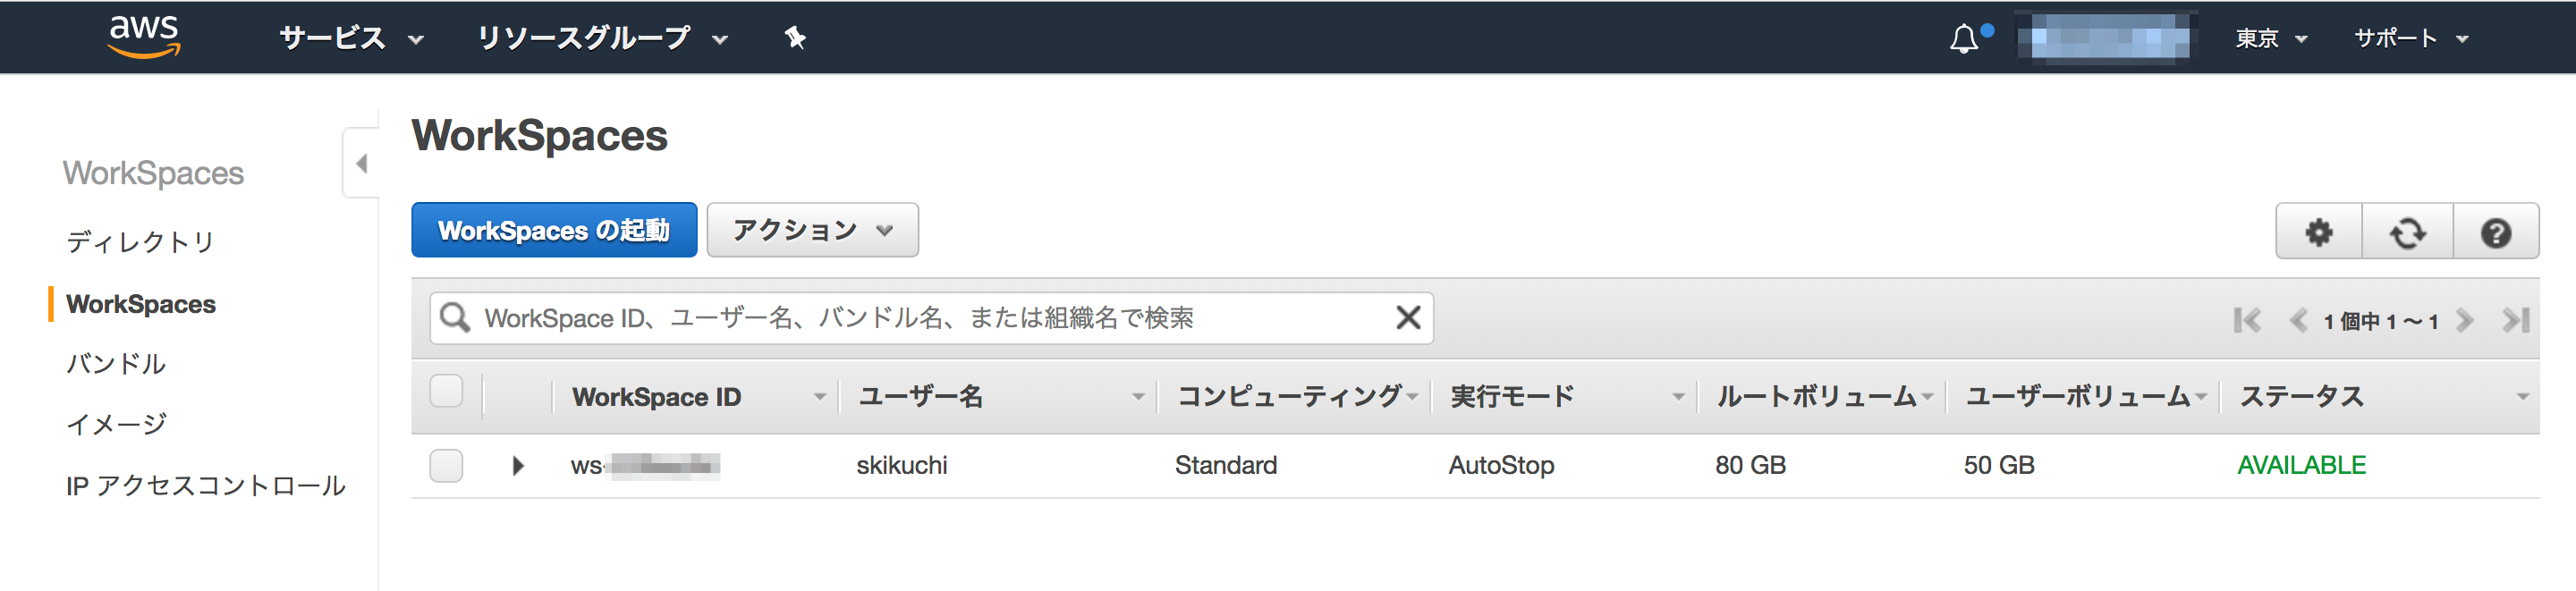Refresh the WorkSpaces list
2576x591 pixels.
tap(2407, 230)
